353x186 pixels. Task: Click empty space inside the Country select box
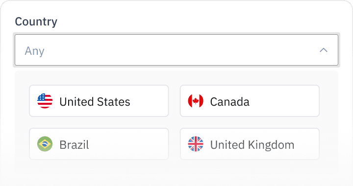point(180,50)
